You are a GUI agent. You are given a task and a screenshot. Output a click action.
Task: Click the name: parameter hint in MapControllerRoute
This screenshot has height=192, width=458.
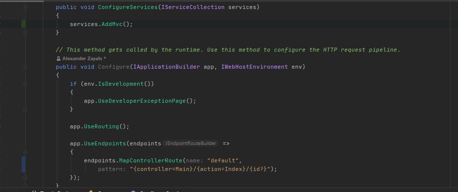tap(195, 160)
